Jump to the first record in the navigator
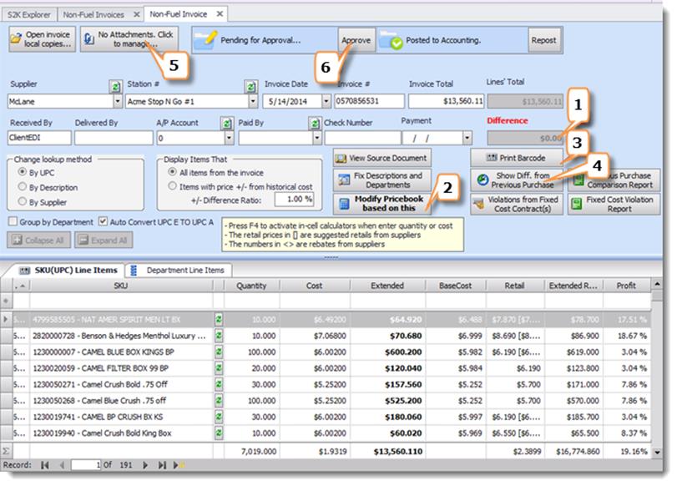Image resolution: width=677 pixels, height=486 pixels. (44, 464)
